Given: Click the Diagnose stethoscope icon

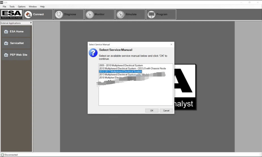Looking at the screenshot, I should click(x=59, y=14).
